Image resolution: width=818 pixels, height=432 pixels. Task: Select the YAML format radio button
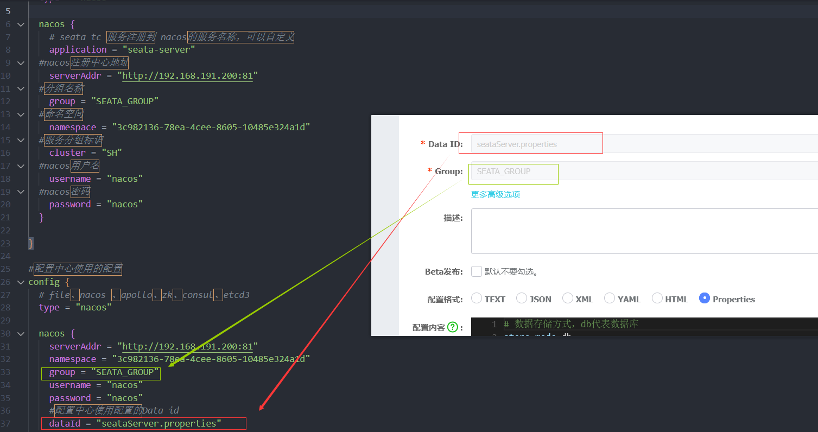coord(610,298)
